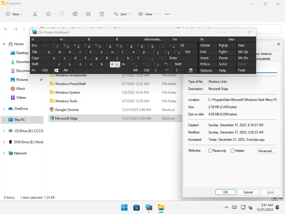Click the clock and date in taskbar
The width and height of the screenshot is (285, 214).
coord(265,207)
